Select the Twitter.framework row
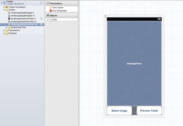183x126 pixels. pos(22,7)
